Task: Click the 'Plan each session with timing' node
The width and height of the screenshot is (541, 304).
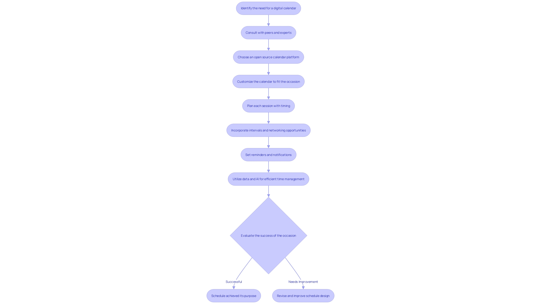Action: pyautogui.click(x=268, y=106)
